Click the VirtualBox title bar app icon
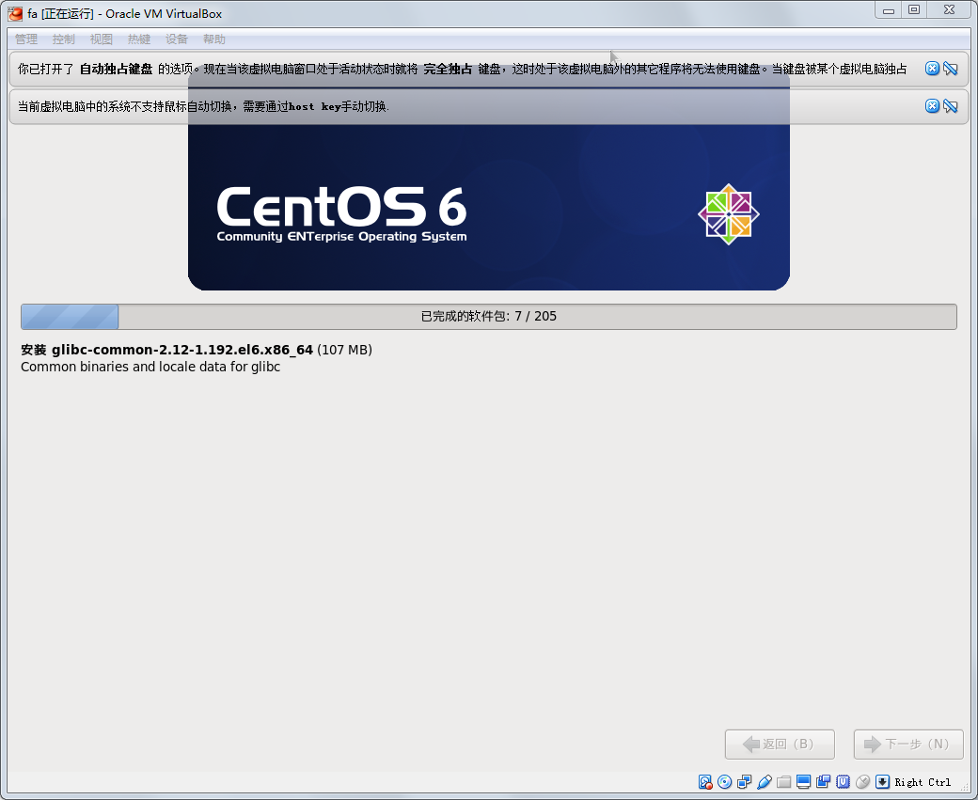Image resolution: width=978 pixels, height=800 pixels. click(x=15, y=13)
